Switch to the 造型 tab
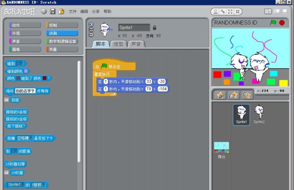 tap(118, 44)
